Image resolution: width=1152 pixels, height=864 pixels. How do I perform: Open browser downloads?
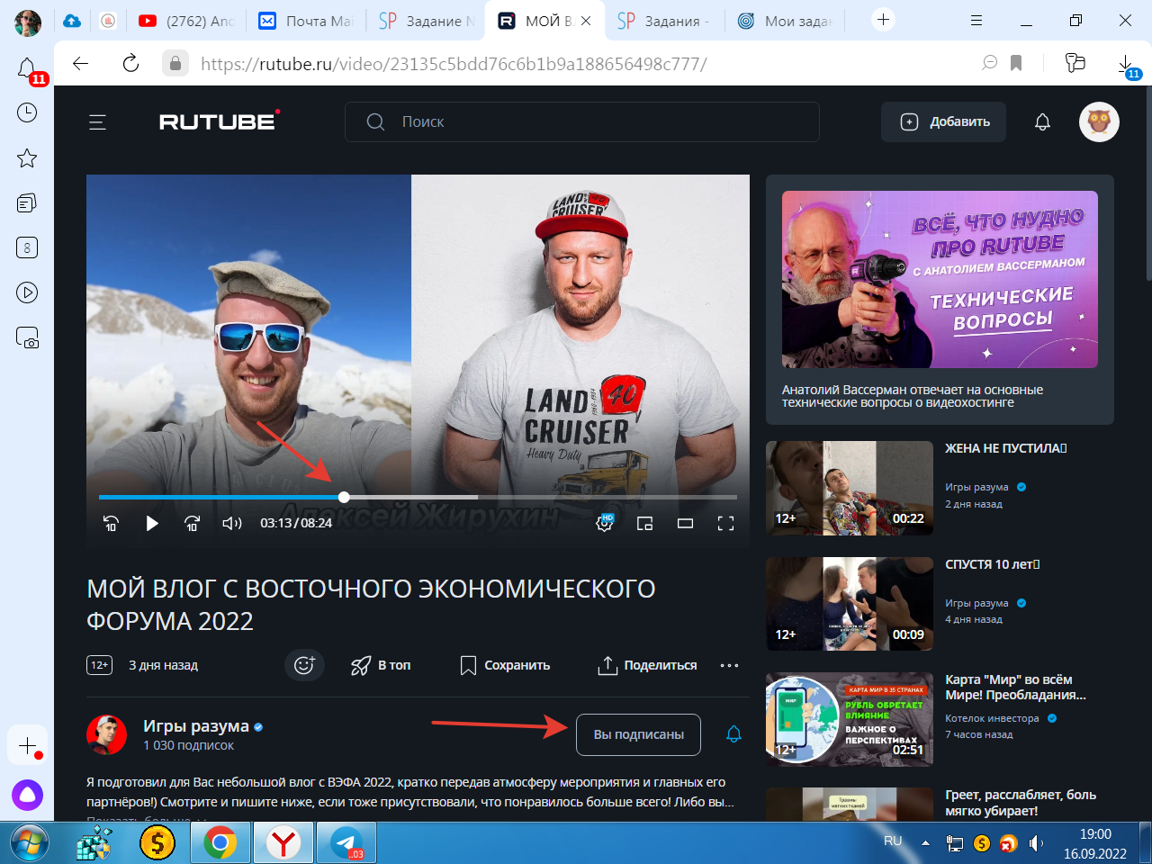tap(1126, 64)
